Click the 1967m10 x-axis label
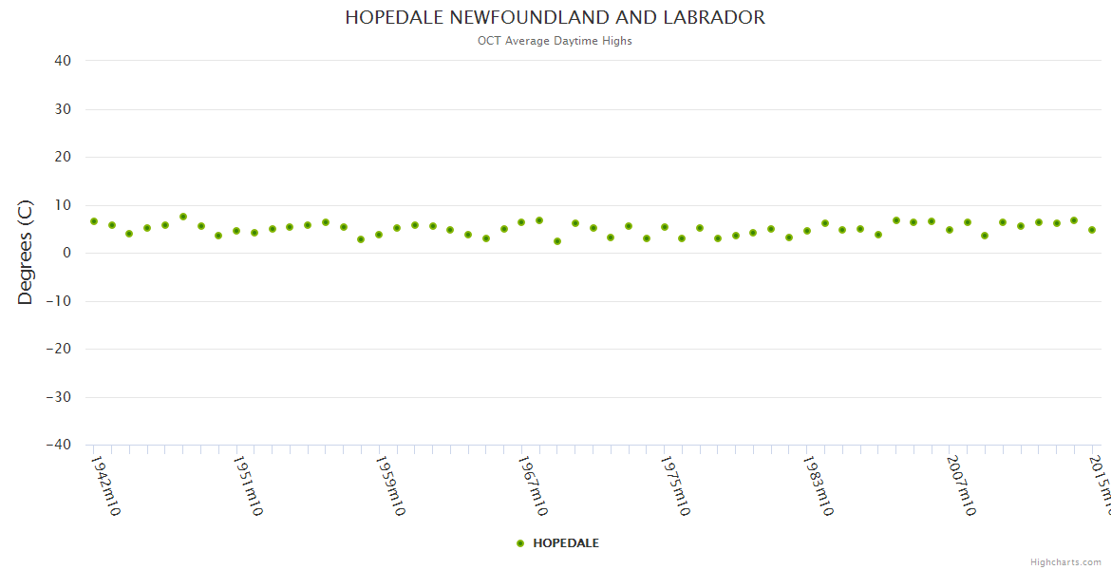The width and height of the screenshot is (1111, 570). coord(532,484)
